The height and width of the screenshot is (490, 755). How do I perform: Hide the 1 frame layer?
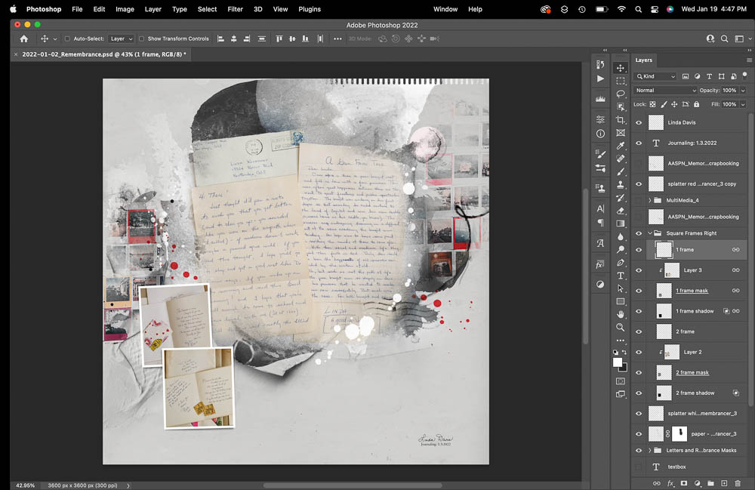point(639,250)
